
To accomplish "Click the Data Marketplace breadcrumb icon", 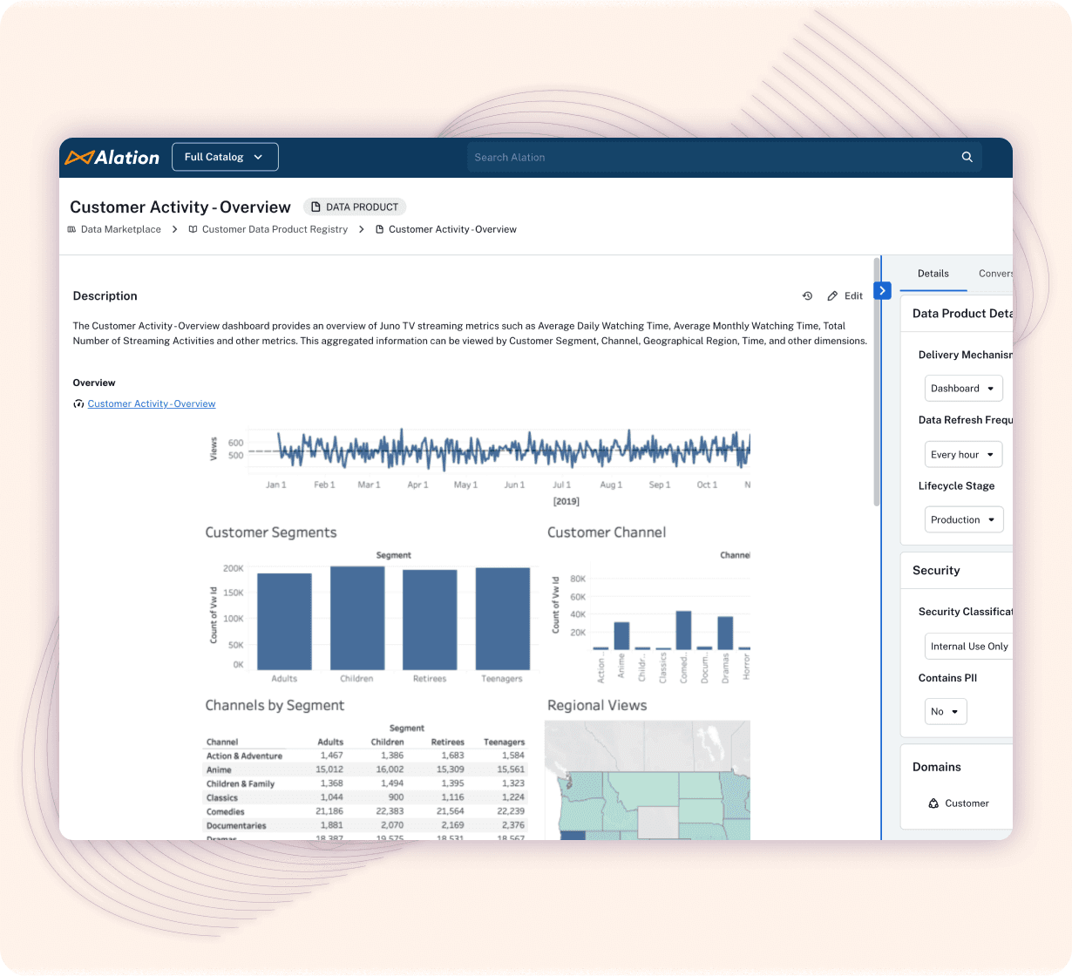I will click(71, 229).
